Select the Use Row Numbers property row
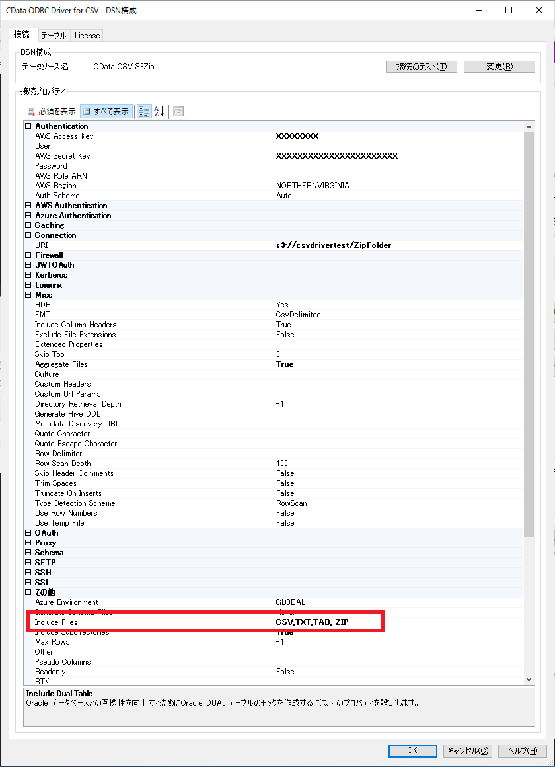 [274, 513]
